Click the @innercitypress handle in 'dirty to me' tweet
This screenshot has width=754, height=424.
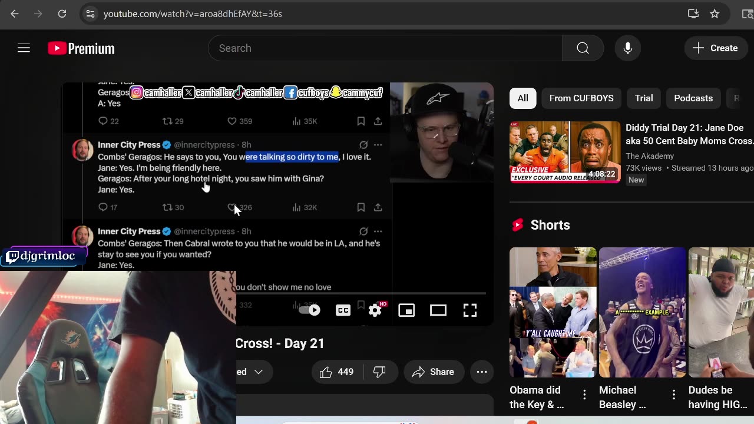pos(204,145)
